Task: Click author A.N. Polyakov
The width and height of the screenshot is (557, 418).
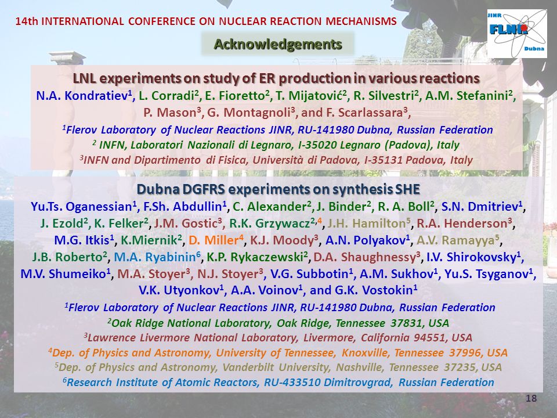Action: pos(368,240)
